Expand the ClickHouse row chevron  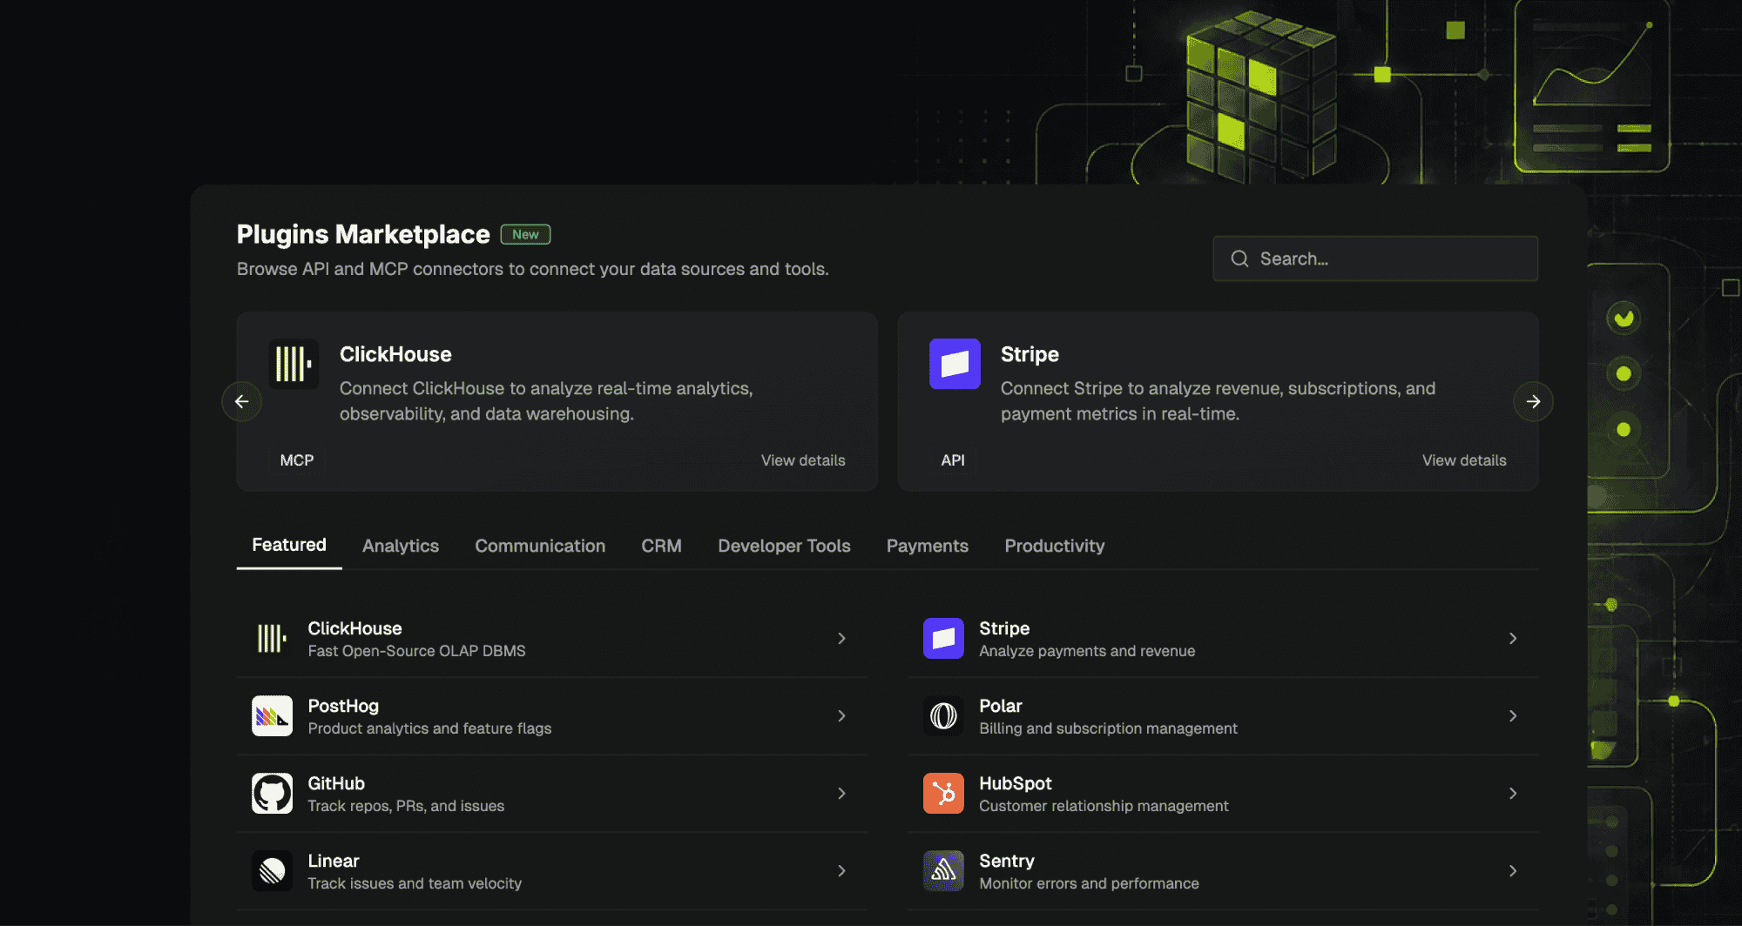(x=841, y=638)
